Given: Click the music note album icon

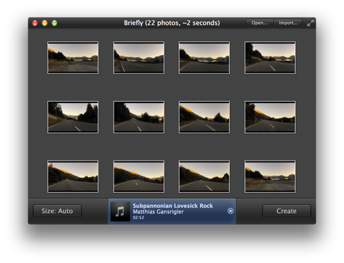Looking at the screenshot, I should (x=120, y=211).
